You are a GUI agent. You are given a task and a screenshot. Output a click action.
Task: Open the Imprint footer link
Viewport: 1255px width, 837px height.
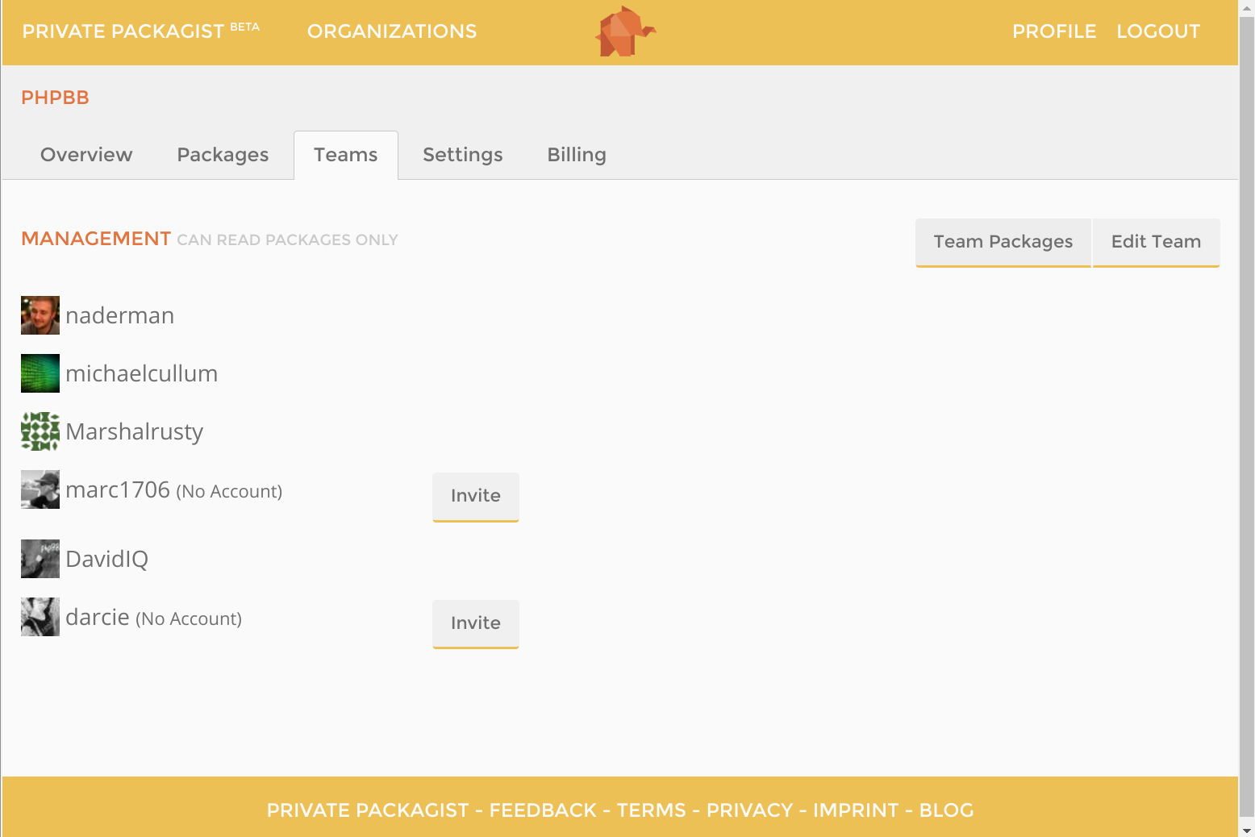856,810
